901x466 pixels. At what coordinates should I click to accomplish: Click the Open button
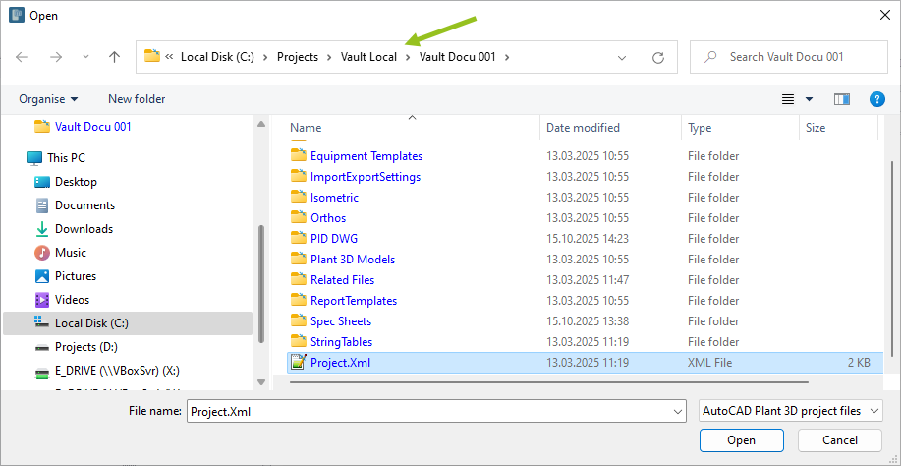coord(741,440)
